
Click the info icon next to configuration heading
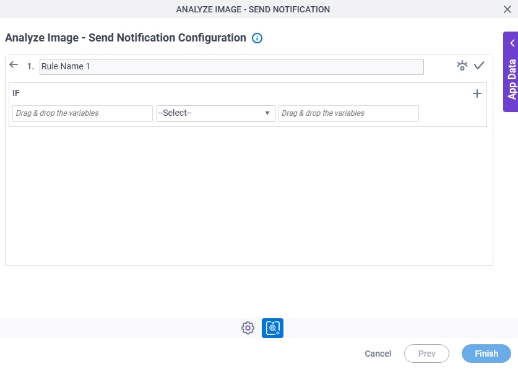tap(257, 38)
